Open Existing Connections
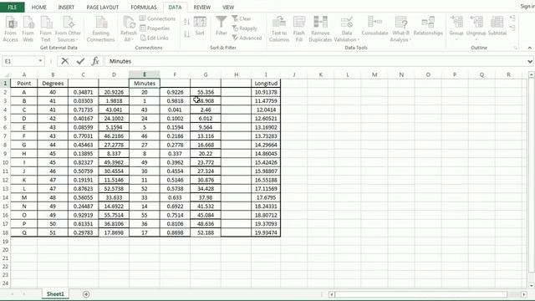Viewport: 535px width, 301px height. click(100, 29)
